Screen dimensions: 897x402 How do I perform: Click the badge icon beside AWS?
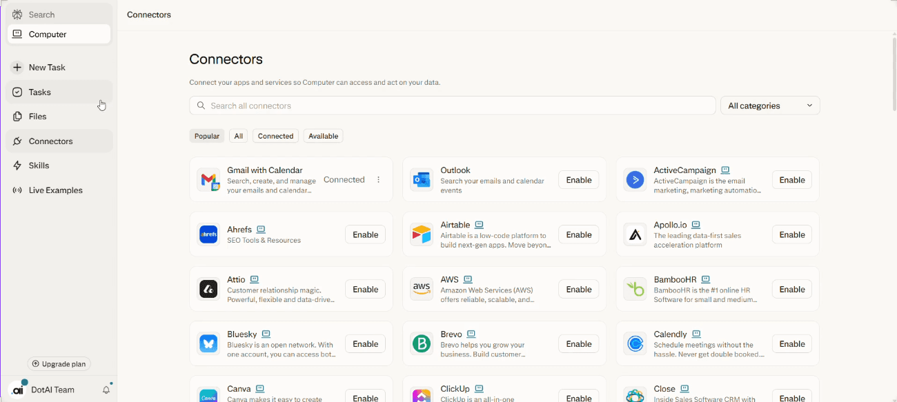coord(468,279)
